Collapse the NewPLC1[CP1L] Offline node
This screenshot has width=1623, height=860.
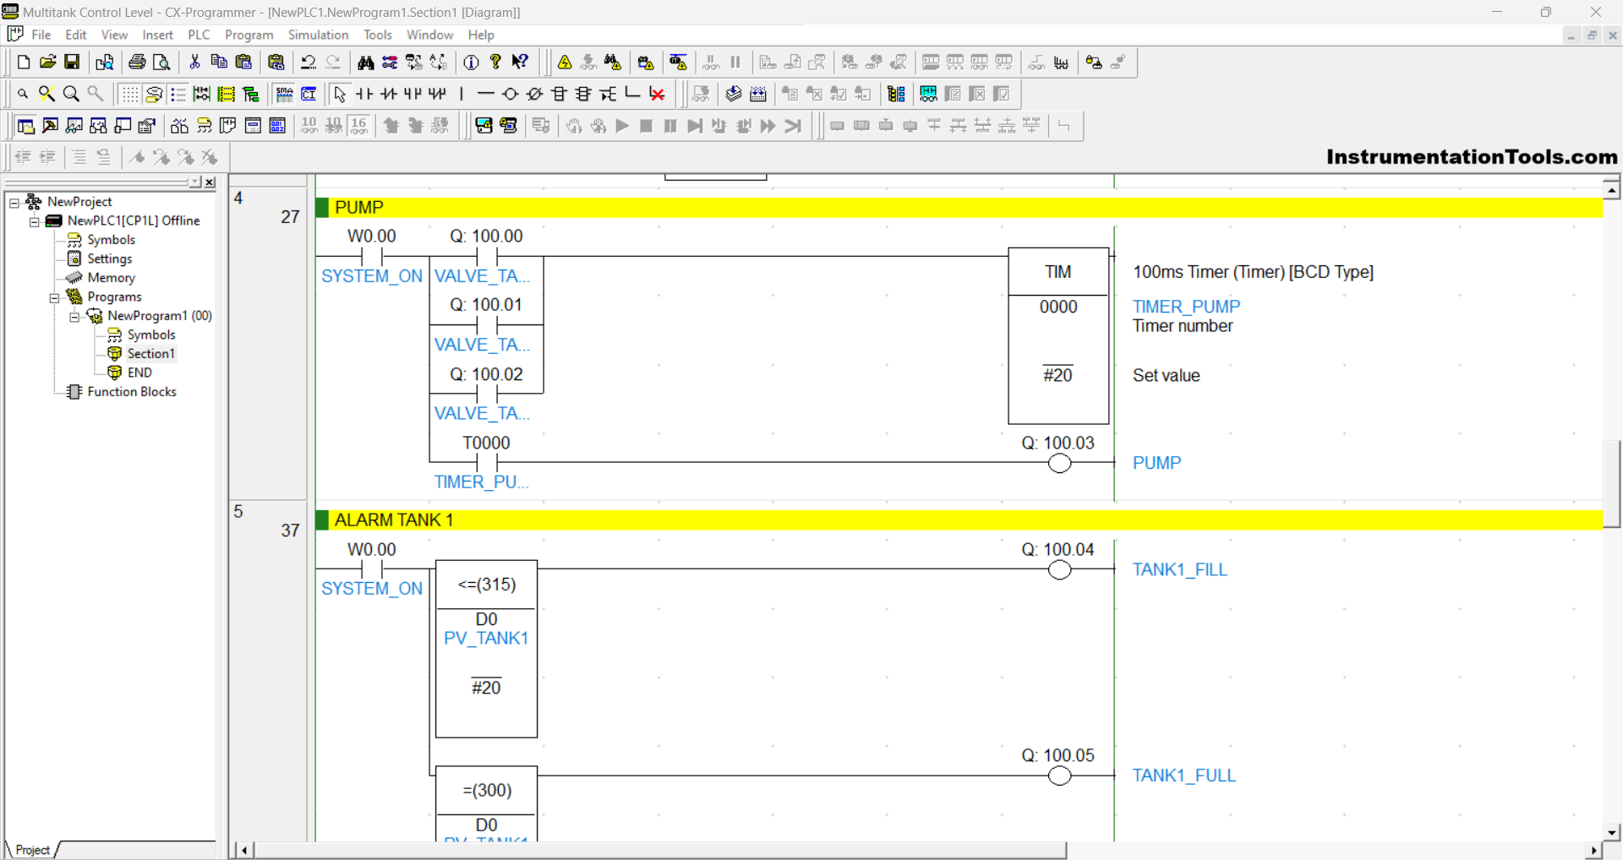click(x=35, y=221)
